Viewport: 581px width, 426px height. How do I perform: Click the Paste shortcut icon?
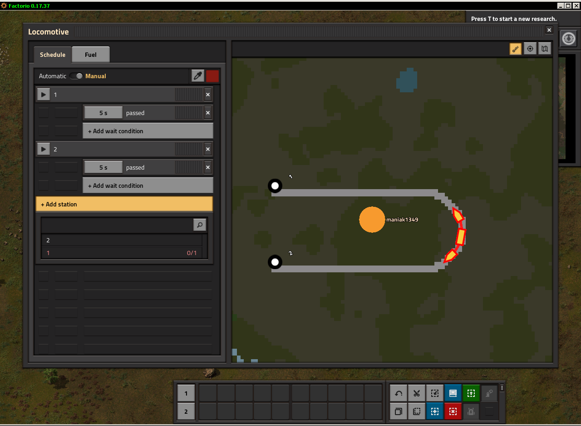417,411
